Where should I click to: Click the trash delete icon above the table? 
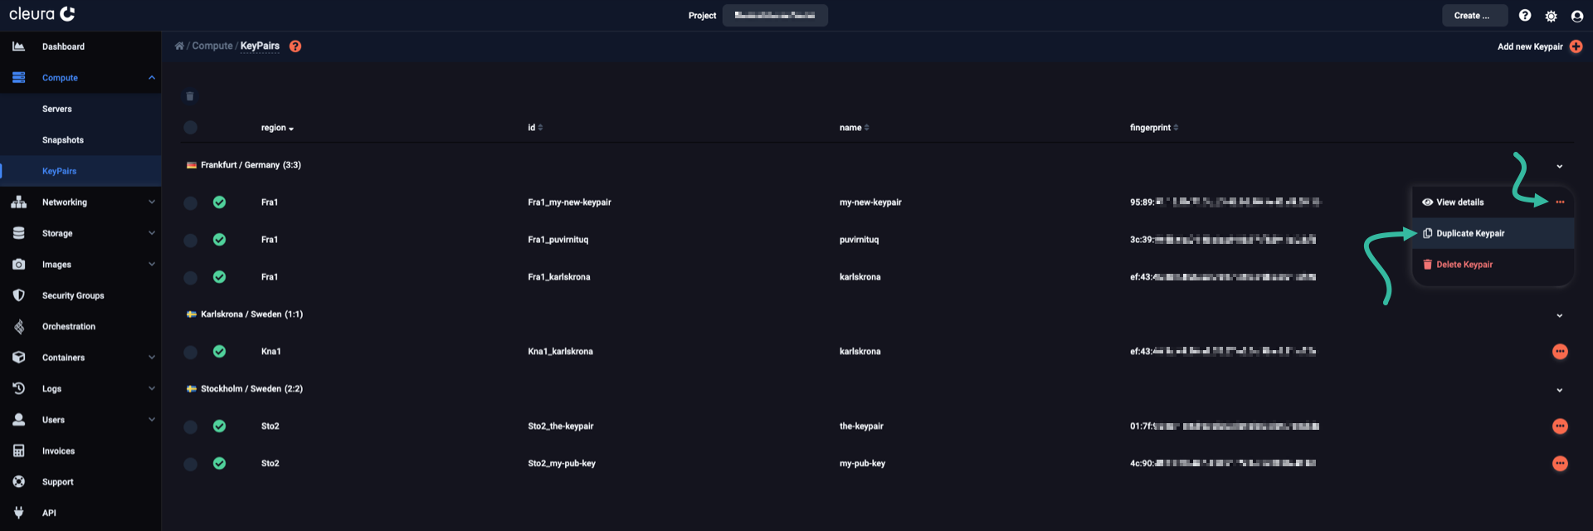(190, 96)
